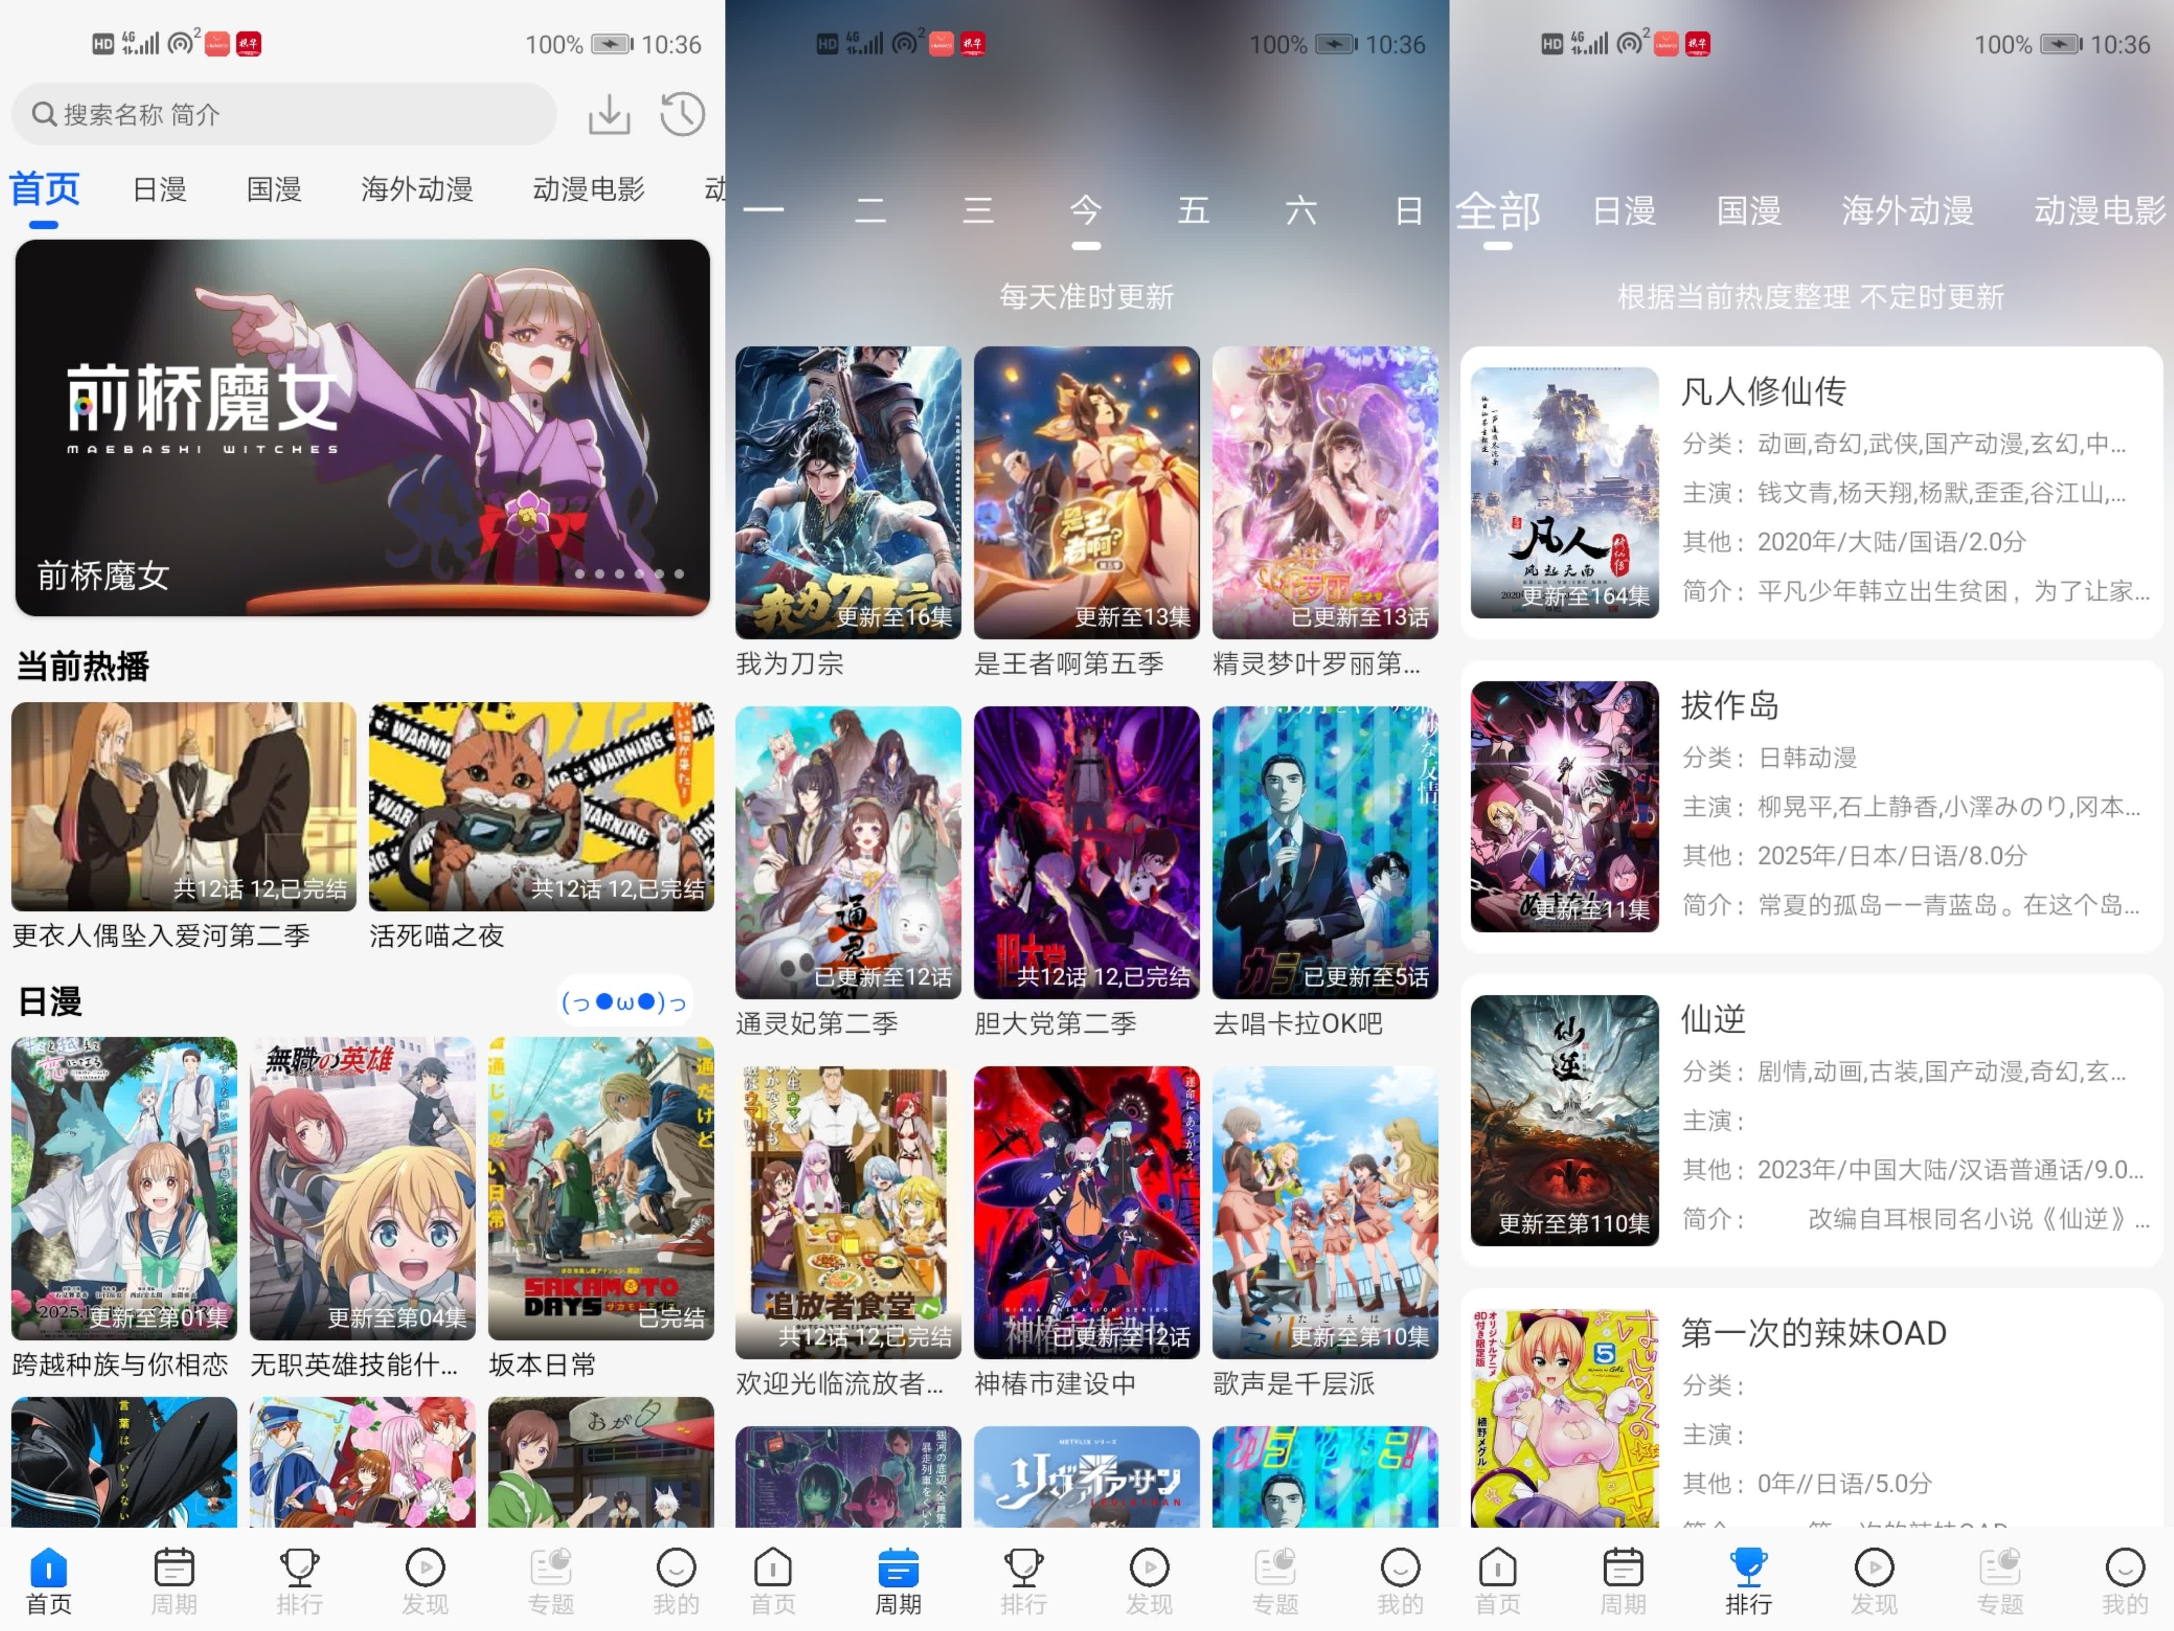Click search magnifier icon in the search field
The height and width of the screenshot is (1631, 2174).
(x=43, y=114)
